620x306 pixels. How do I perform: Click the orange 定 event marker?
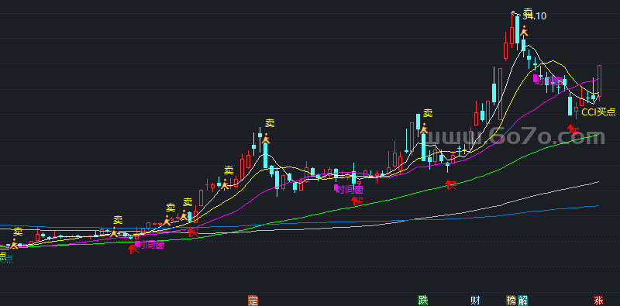(x=253, y=301)
